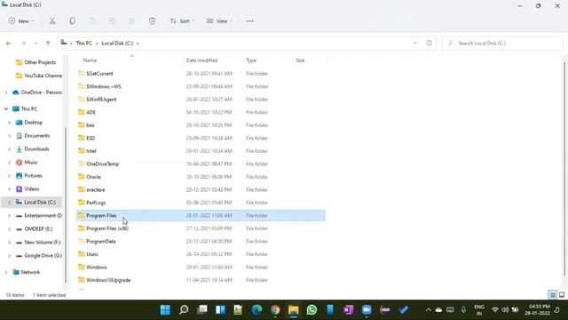Image resolution: width=568 pixels, height=320 pixels.
Task: Click Local Disk (C:) breadcrumb
Action: (x=117, y=44)
